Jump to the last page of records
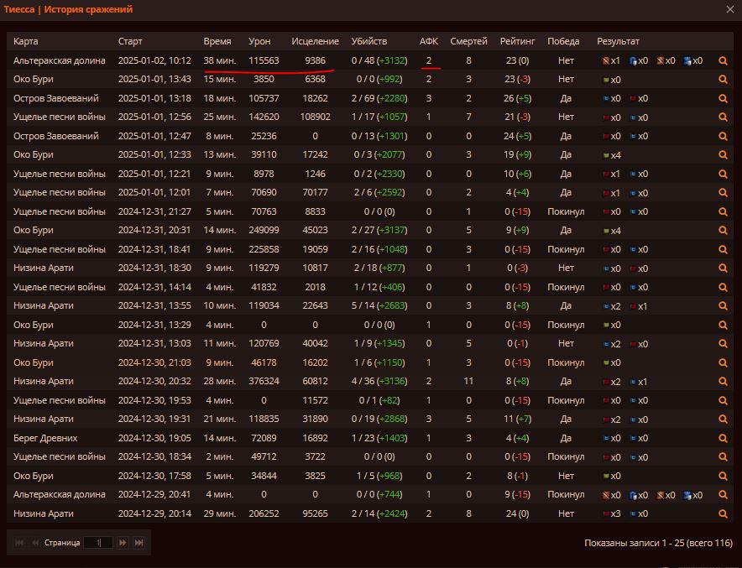The image size is (742, 568). (139, 543)
